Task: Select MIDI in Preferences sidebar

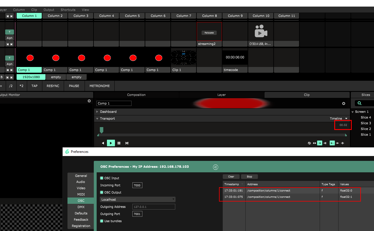Action: click(x=81, y=194)
